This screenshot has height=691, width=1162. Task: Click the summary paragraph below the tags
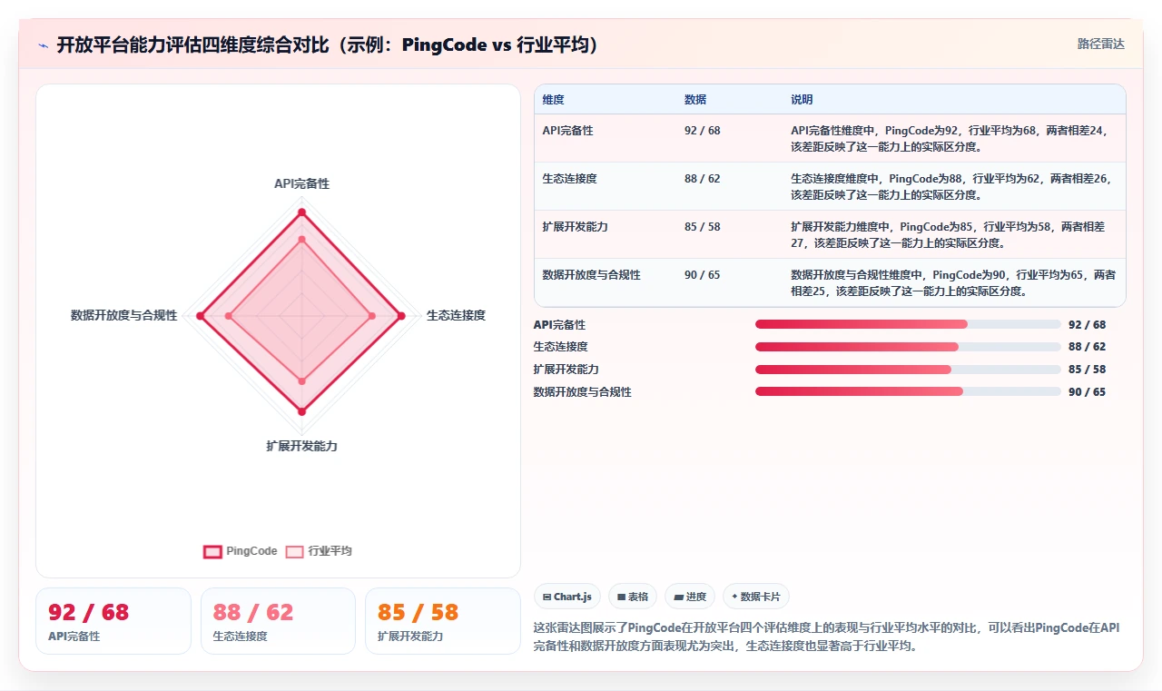827,637
